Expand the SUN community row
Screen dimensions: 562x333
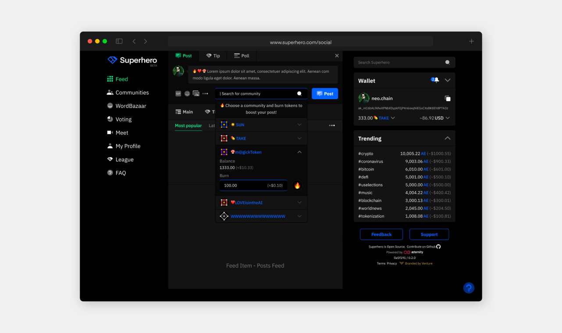[x=299, y=125]
